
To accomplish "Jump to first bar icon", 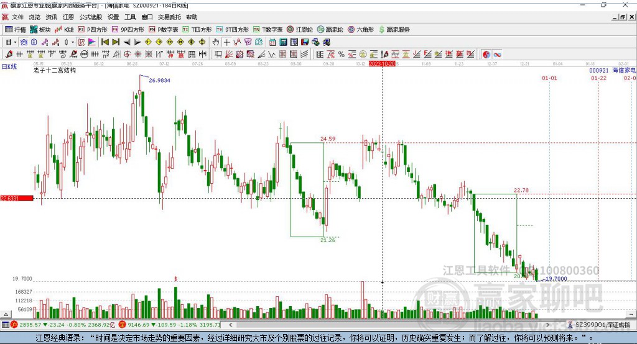I will tap(105, 42).
